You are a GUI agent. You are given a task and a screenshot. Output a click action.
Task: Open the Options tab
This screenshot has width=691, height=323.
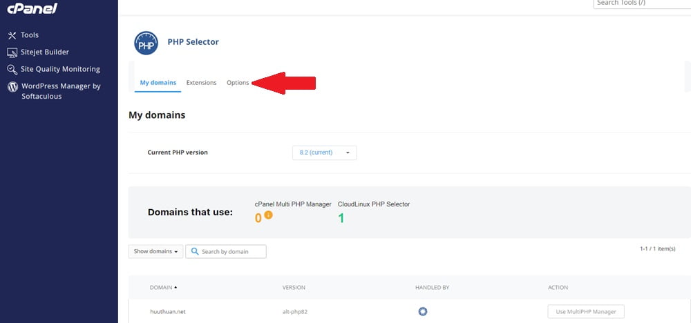click(x=238, y=83)
